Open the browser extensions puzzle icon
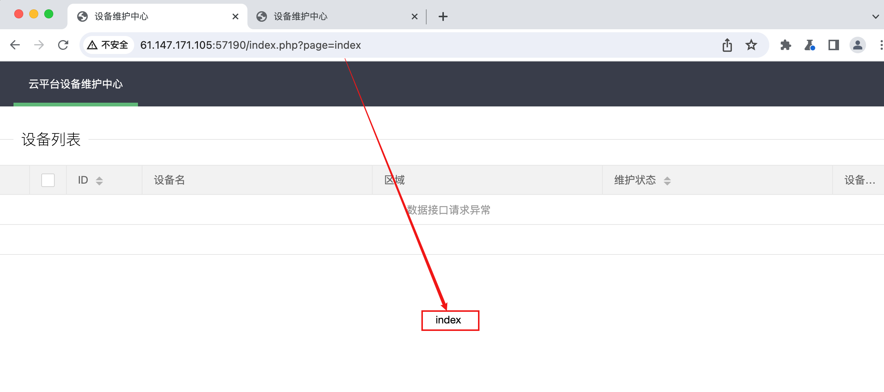 pos(786,45)
